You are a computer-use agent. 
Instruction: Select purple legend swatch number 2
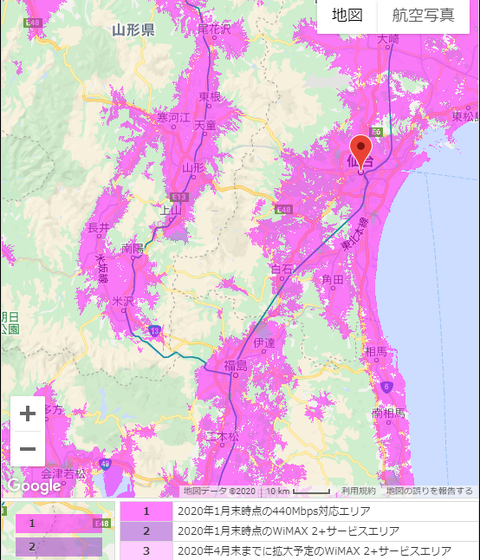coord(146,531)
